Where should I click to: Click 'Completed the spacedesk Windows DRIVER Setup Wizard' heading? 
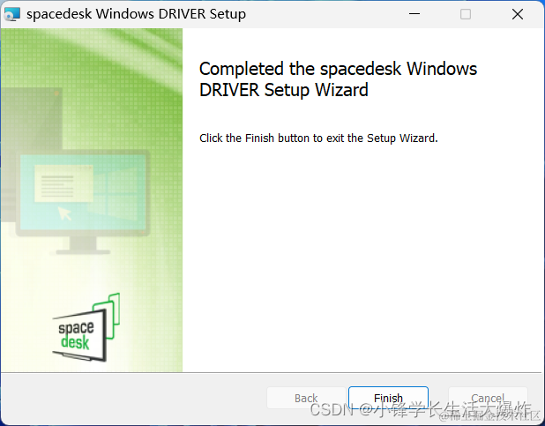tap(338, 79)
